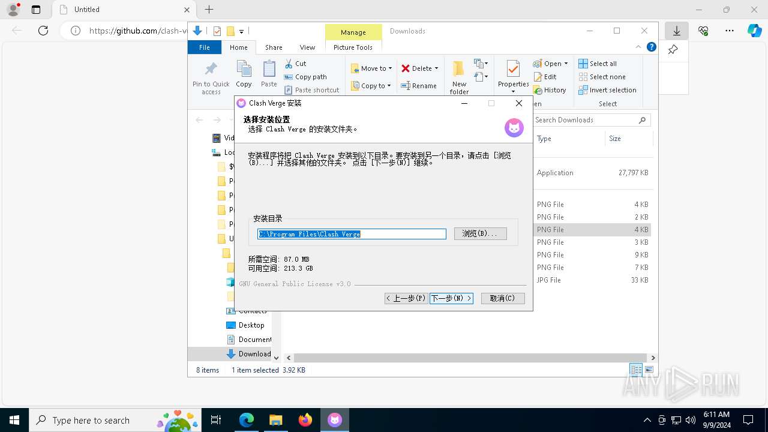Open File menu in Explorer
This screenshot has width=768, height=432.
[205, 47]
